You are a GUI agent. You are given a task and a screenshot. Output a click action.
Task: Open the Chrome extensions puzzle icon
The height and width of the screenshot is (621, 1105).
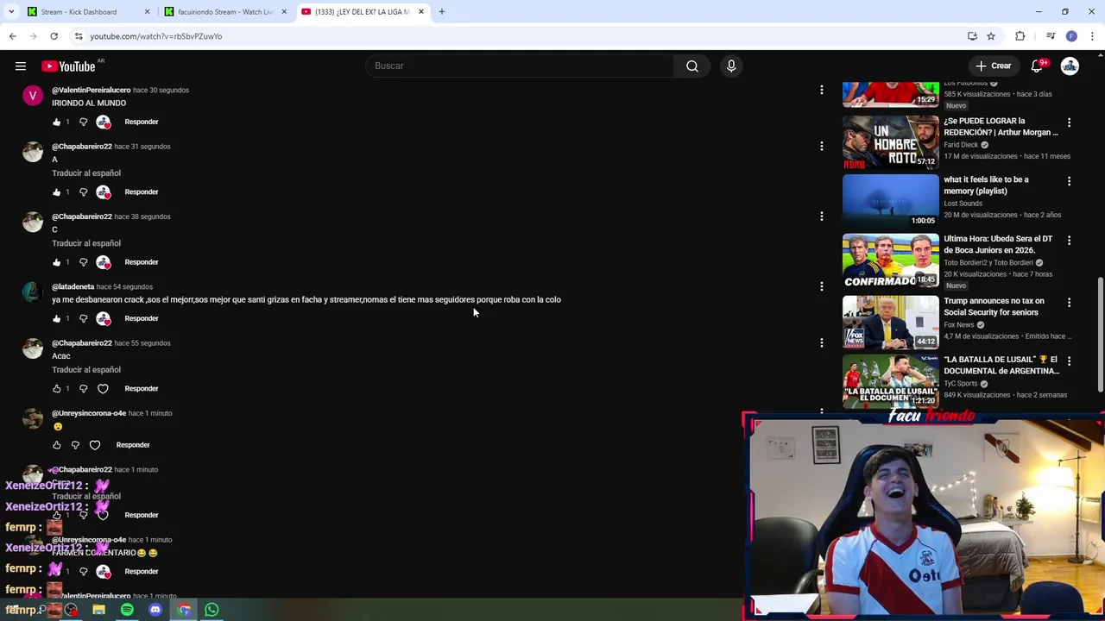(x=1020, y=36)
